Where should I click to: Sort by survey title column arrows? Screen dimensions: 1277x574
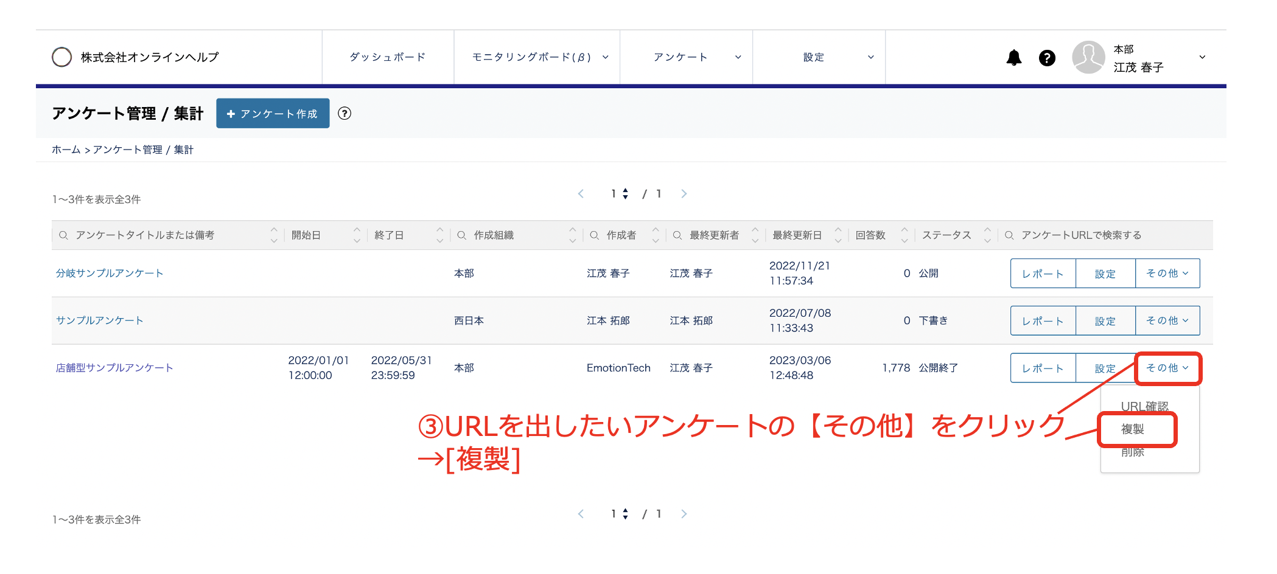(x=274, y=235)
